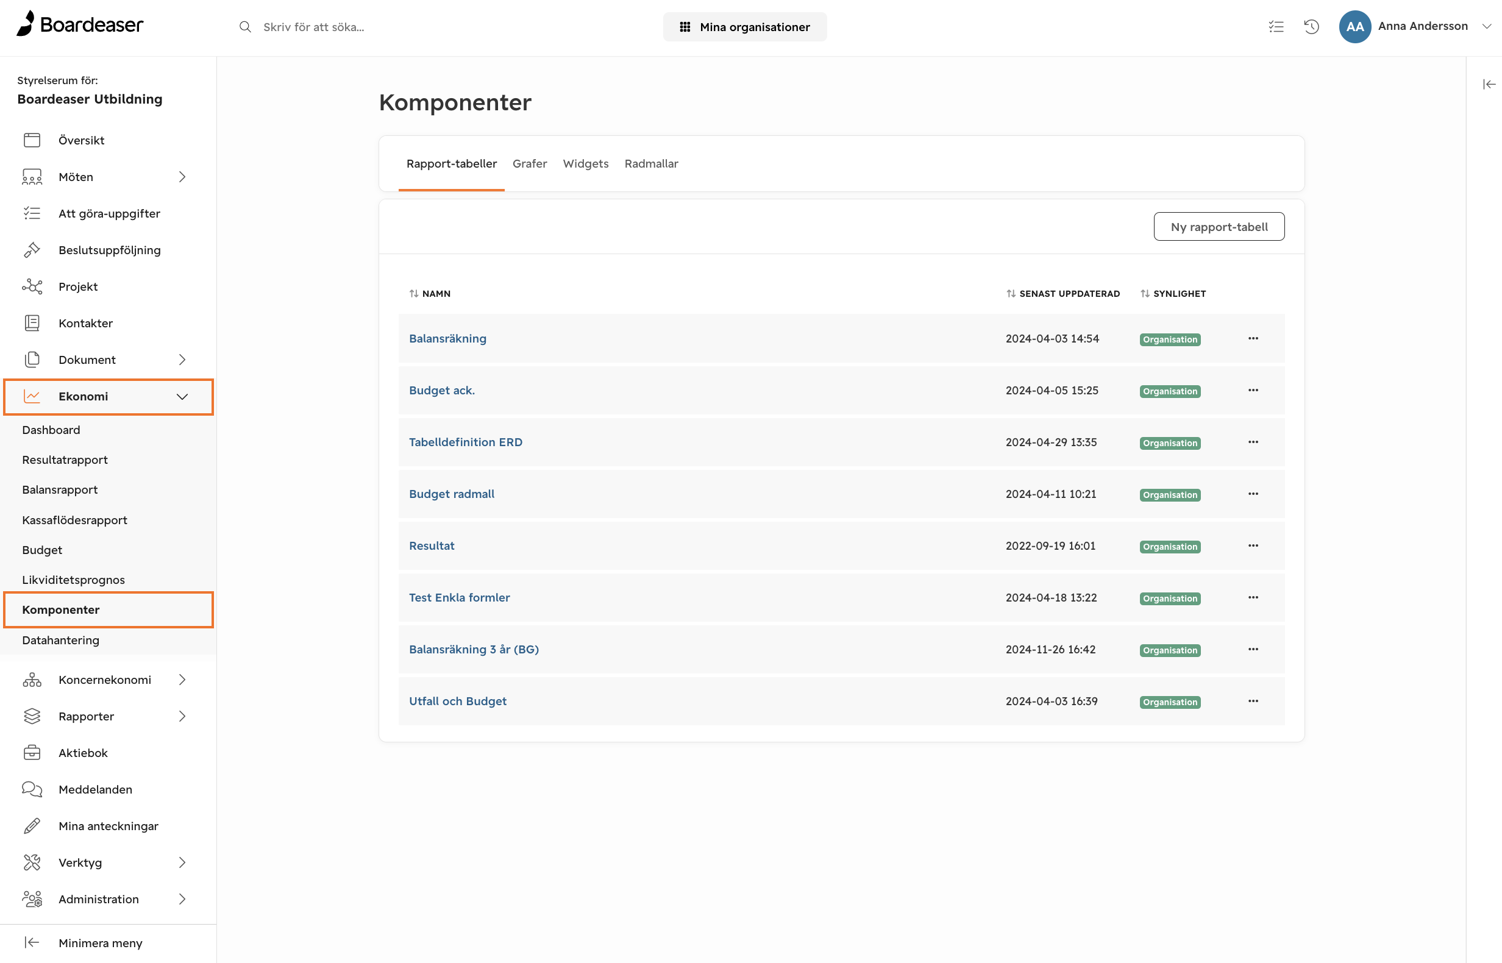
Task: Click the Dokument pages icon
Action: (x=32, y=360)
